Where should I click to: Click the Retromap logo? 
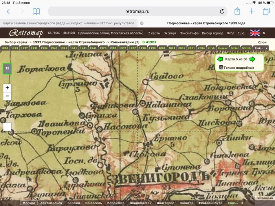[26, 33]
